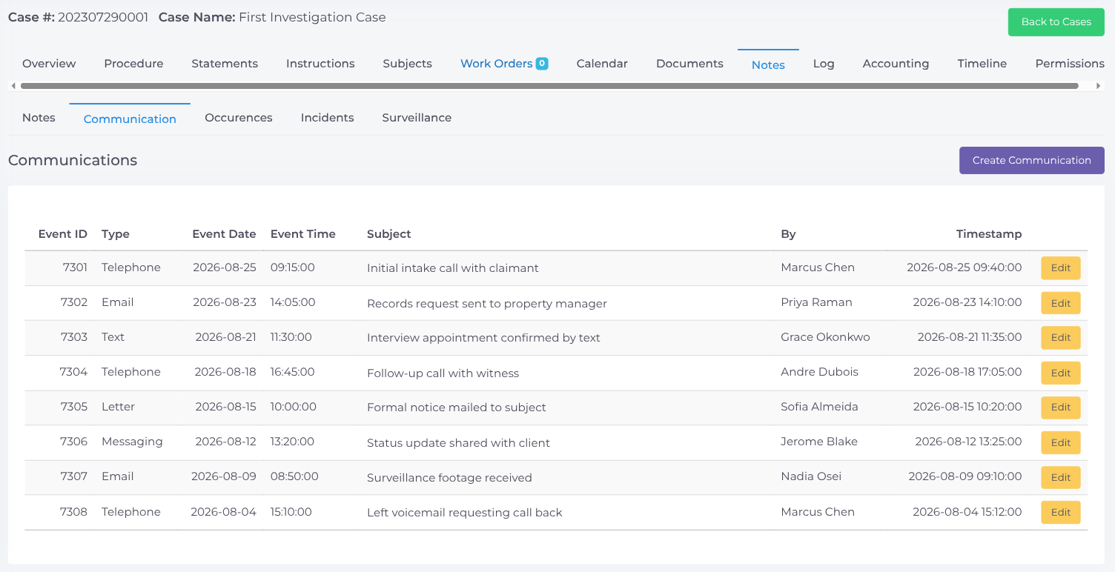Image resolution: width=1115 pixels, height=572 pixels.
Task: Click the left arrow of the tab scrollbar
Action: pyautogui.click(x=13, y=86)
